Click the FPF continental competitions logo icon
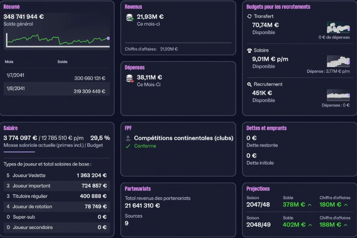This screenshot has height=238, width=357. pos(128,138)
